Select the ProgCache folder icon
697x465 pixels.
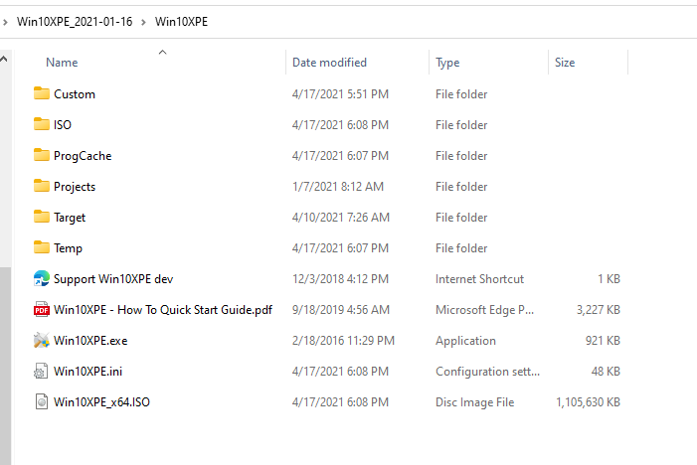pyautogui.click(x=42, y=155)
